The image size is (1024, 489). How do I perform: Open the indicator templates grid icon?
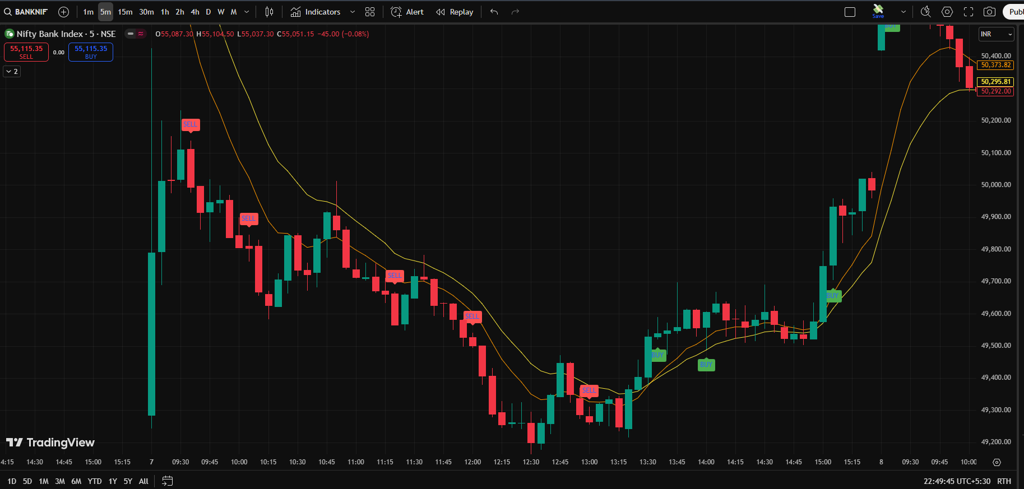[x=370, y=12]
